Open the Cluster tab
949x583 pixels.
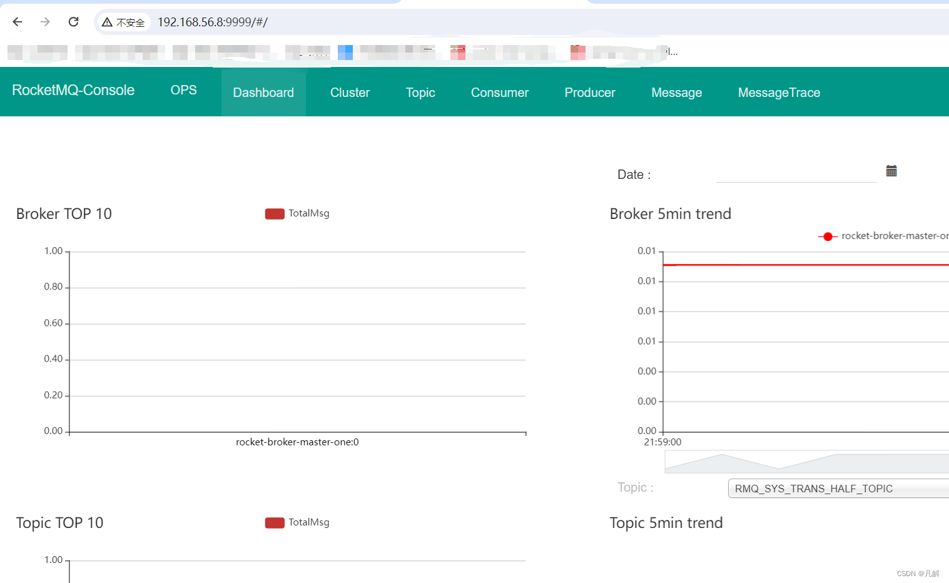click(x=350, y=93)
